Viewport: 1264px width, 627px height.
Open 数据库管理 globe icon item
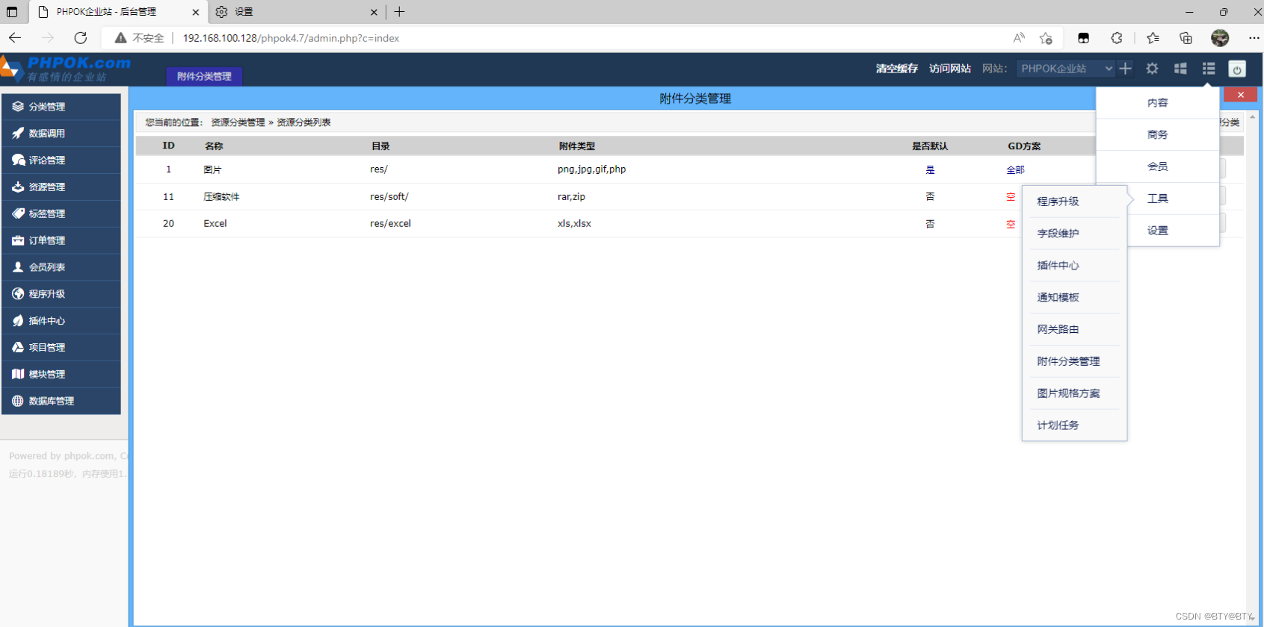pyautogui.click(x=61, y=401)
